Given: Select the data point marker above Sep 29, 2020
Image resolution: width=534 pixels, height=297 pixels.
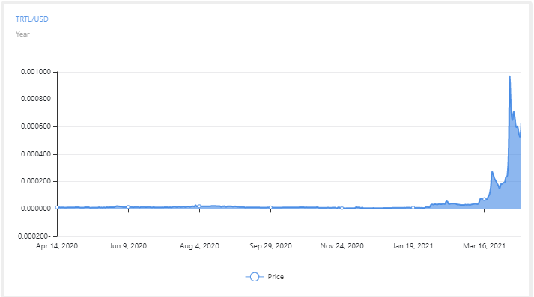Looking at the screenshot, I should pos(271,207).
